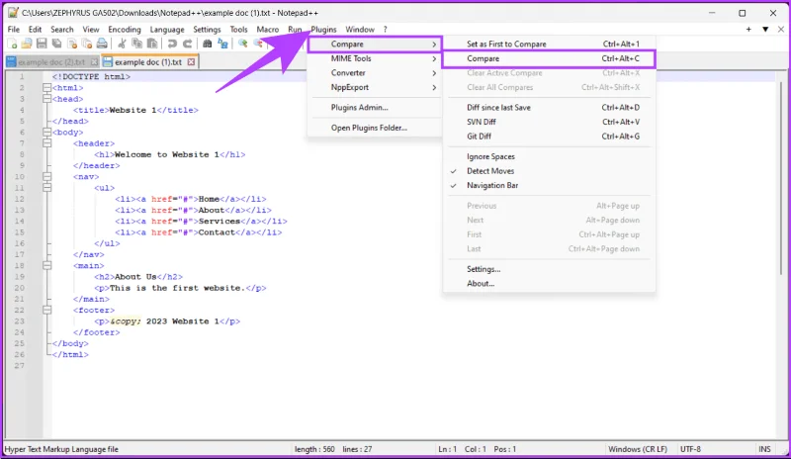Click the Save All toolbar icon
Screen dimensions: 791x459
click(x=57, y=44)
